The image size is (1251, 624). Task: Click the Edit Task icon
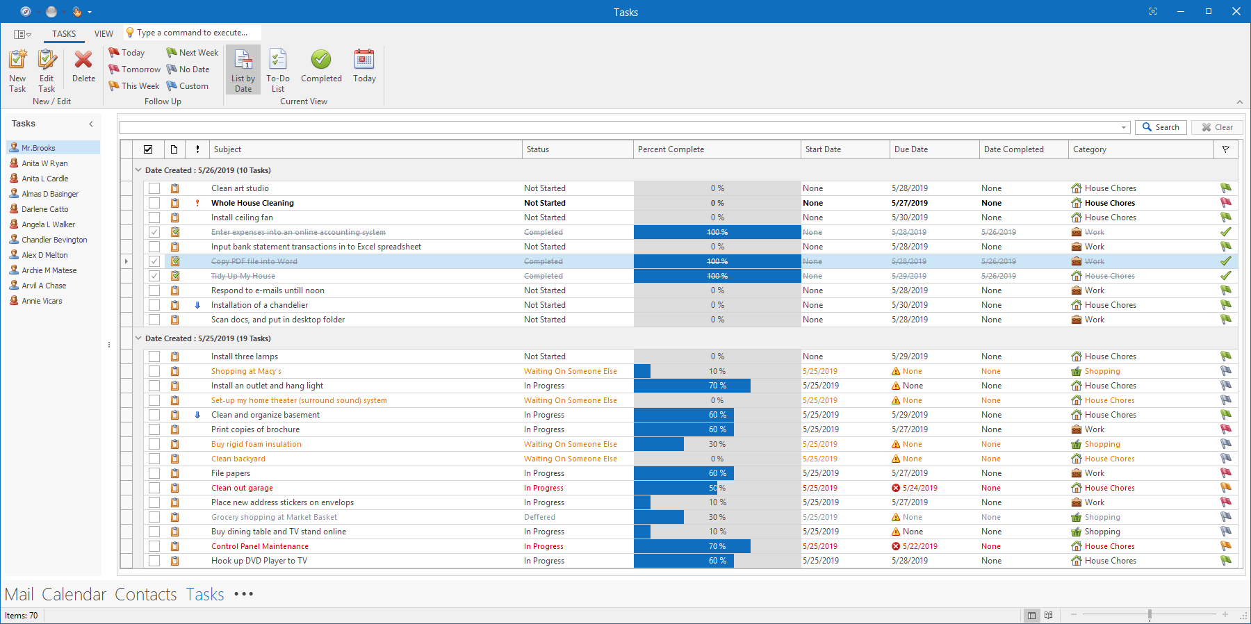(x=47, y=61)
